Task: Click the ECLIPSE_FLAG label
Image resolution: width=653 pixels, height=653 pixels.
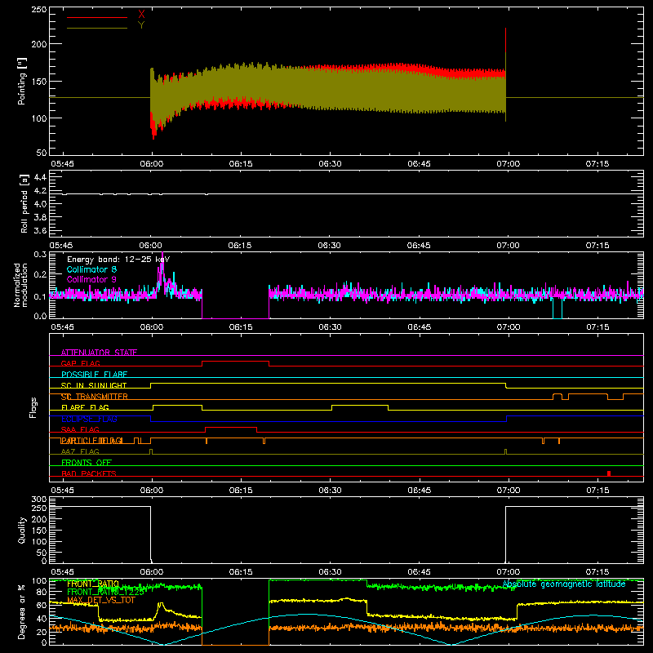Action: [x=89, y=419]
